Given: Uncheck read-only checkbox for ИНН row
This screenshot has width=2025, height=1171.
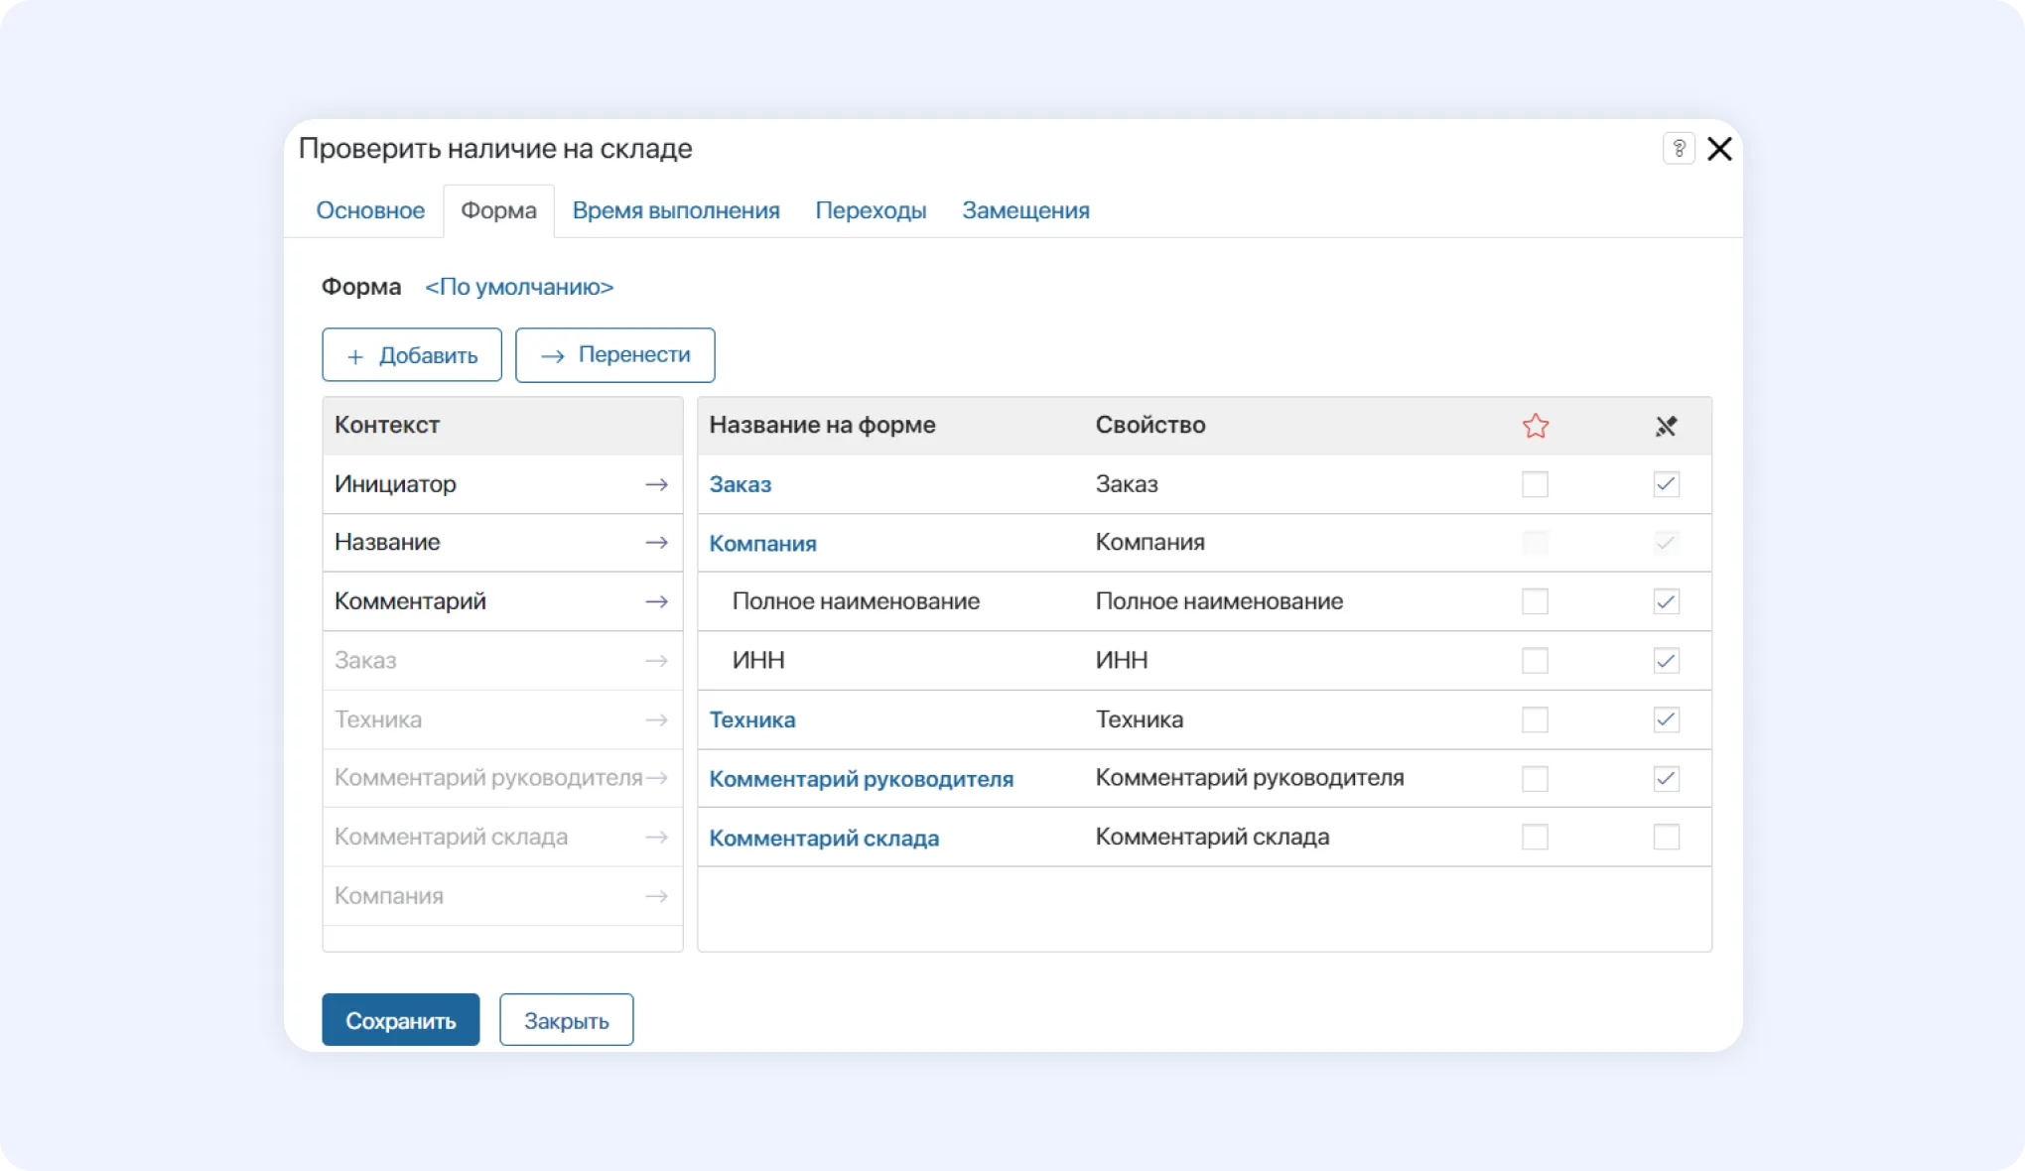Looking at the screenshot, I should click(1666, 661).
